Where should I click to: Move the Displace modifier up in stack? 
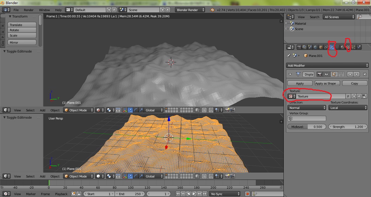[350, 74]
